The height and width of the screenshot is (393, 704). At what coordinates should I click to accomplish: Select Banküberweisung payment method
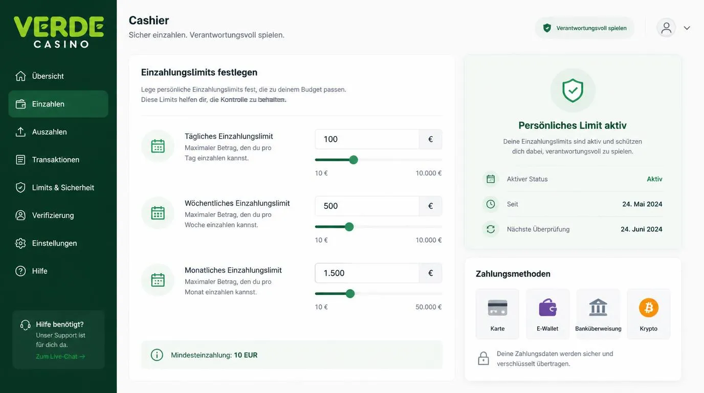coord(598,314)
